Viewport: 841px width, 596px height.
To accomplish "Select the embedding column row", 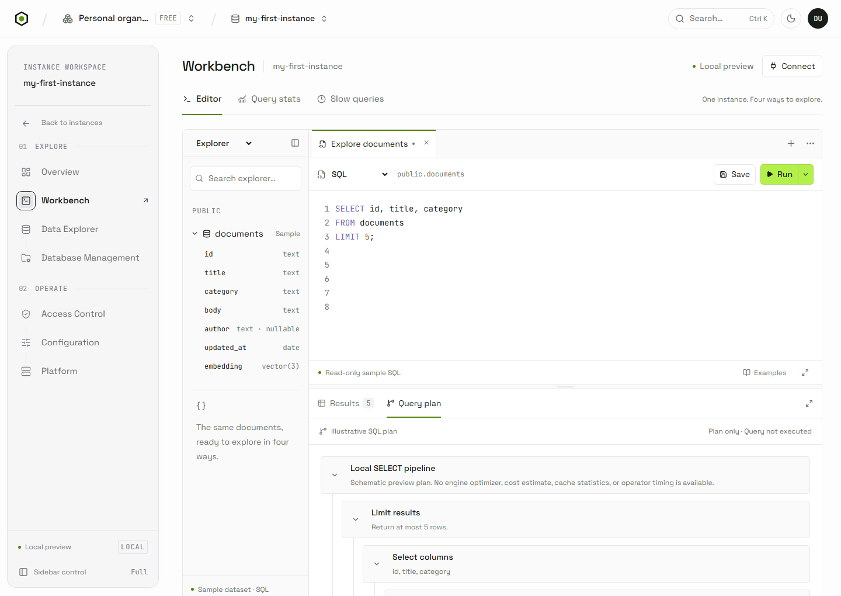I will [x=252, y=366].
